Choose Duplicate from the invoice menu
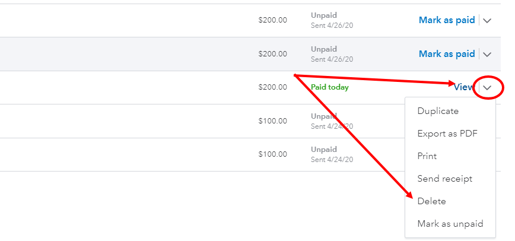The image size is (515, 241). point(438,111)
